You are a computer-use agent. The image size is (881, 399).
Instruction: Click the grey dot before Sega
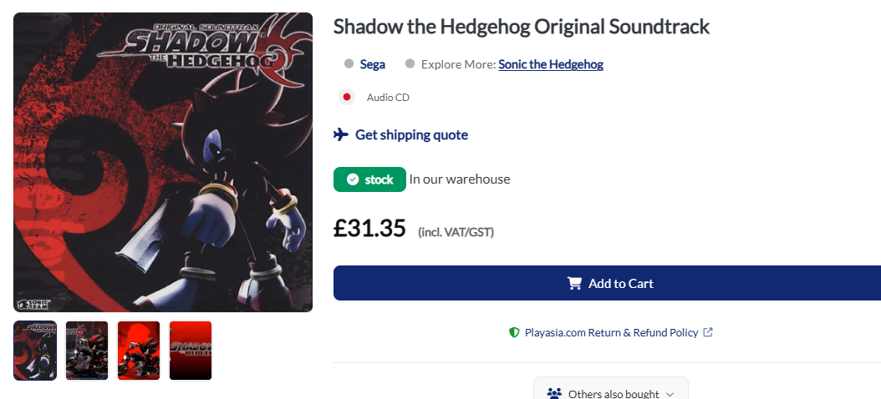(349, 64)
